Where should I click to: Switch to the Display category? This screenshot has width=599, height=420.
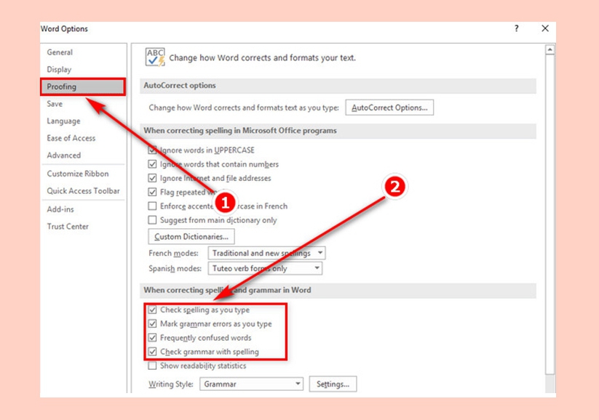[59, 70]
